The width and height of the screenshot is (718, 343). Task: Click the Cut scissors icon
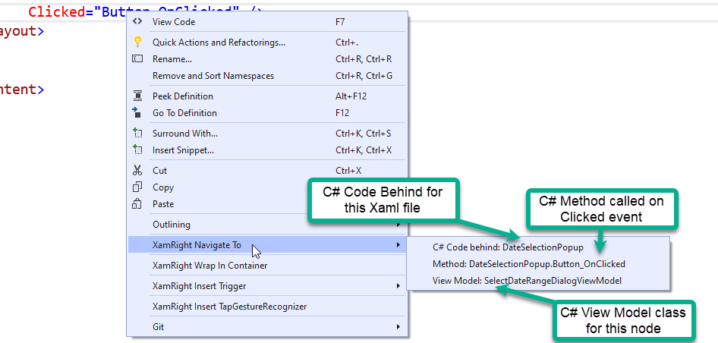[137, 170]
